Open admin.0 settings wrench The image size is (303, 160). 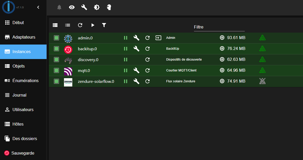click(x=137, y=38)
